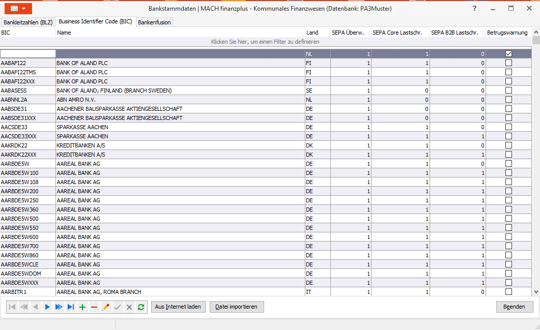
Task: Cancel editing with the X toolbar icon
Action: pyautogui.click(x=129, y=307)
